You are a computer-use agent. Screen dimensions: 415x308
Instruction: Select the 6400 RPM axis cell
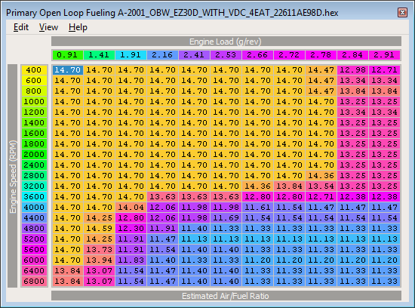coord(34,271)
